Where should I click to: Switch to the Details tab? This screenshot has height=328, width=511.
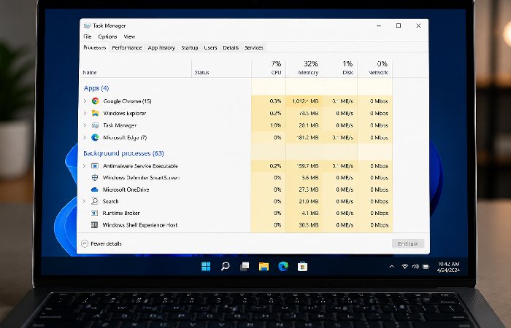tap(231, 47)
